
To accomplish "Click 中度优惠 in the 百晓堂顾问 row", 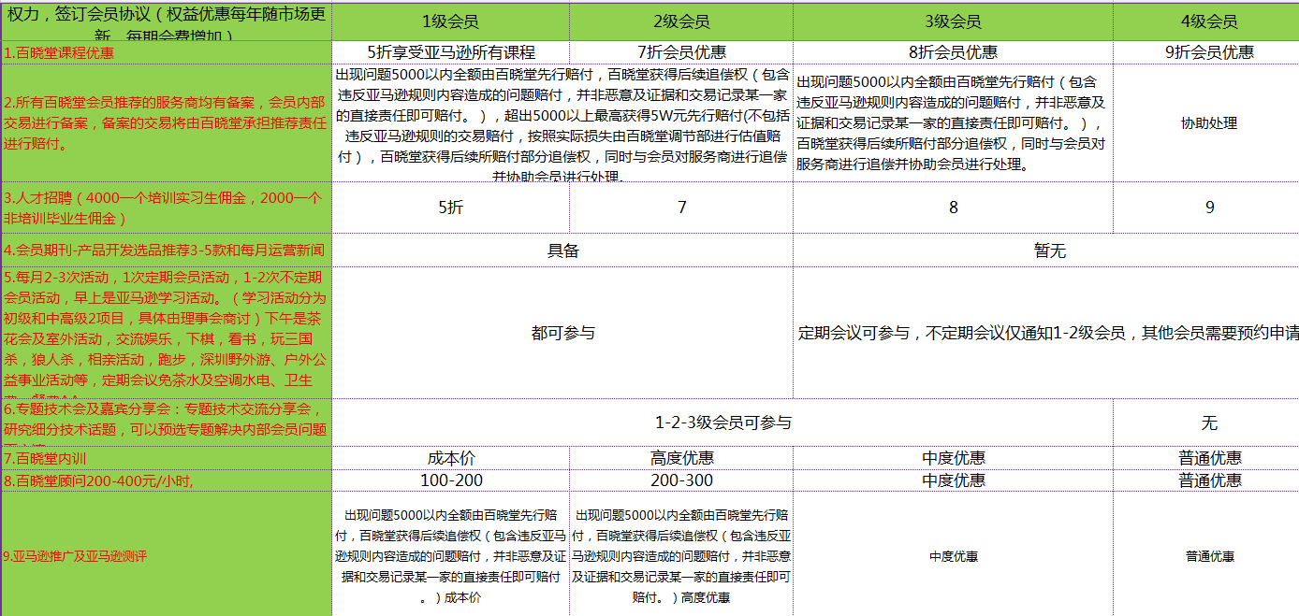I will [953, 480].
